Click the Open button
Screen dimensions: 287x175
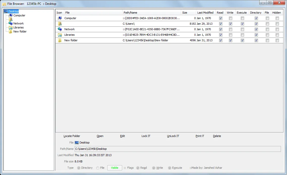(100, 136)
